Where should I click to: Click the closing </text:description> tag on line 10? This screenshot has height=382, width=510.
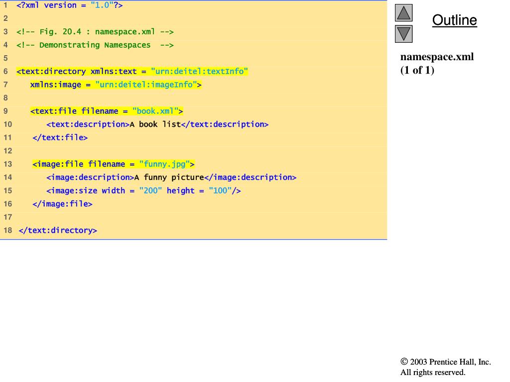[225, 124]
